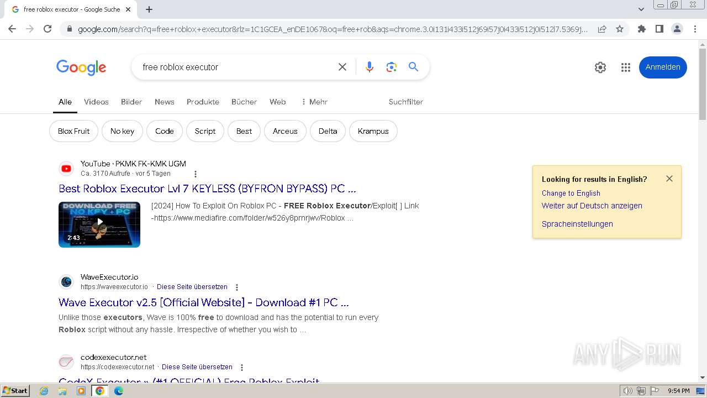This screenshot has height=398, width=707.
Task: Open more options for YouTube result
Action: 195,174
